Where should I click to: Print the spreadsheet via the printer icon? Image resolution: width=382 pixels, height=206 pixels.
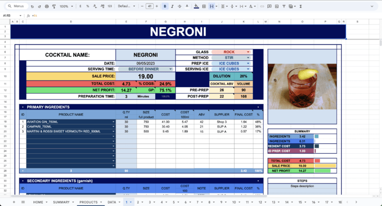coord(47,6)
